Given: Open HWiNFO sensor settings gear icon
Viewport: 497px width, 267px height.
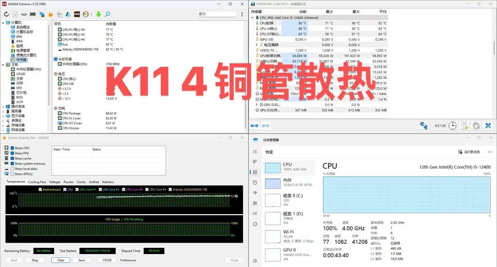Looking at the screenshot, I should pyautogui.click(x=476, y=126).
